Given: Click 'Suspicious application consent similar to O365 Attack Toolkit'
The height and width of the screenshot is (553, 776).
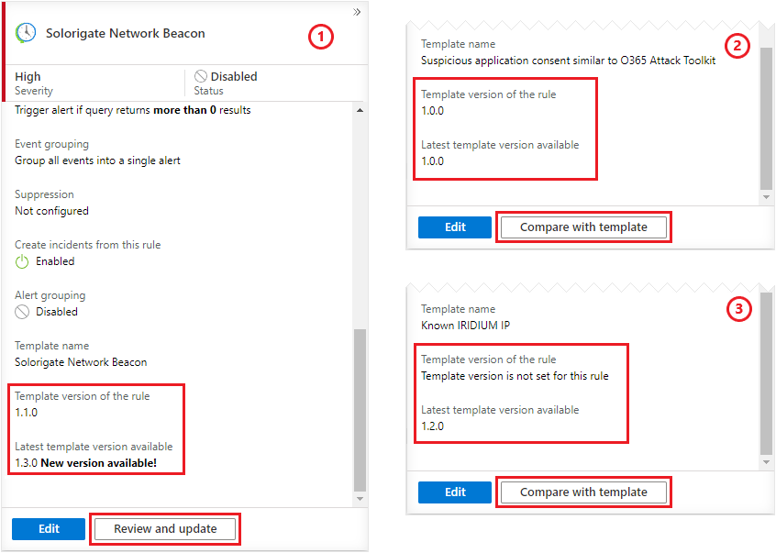Looking at the screenshot, I should tap(568, 61).
